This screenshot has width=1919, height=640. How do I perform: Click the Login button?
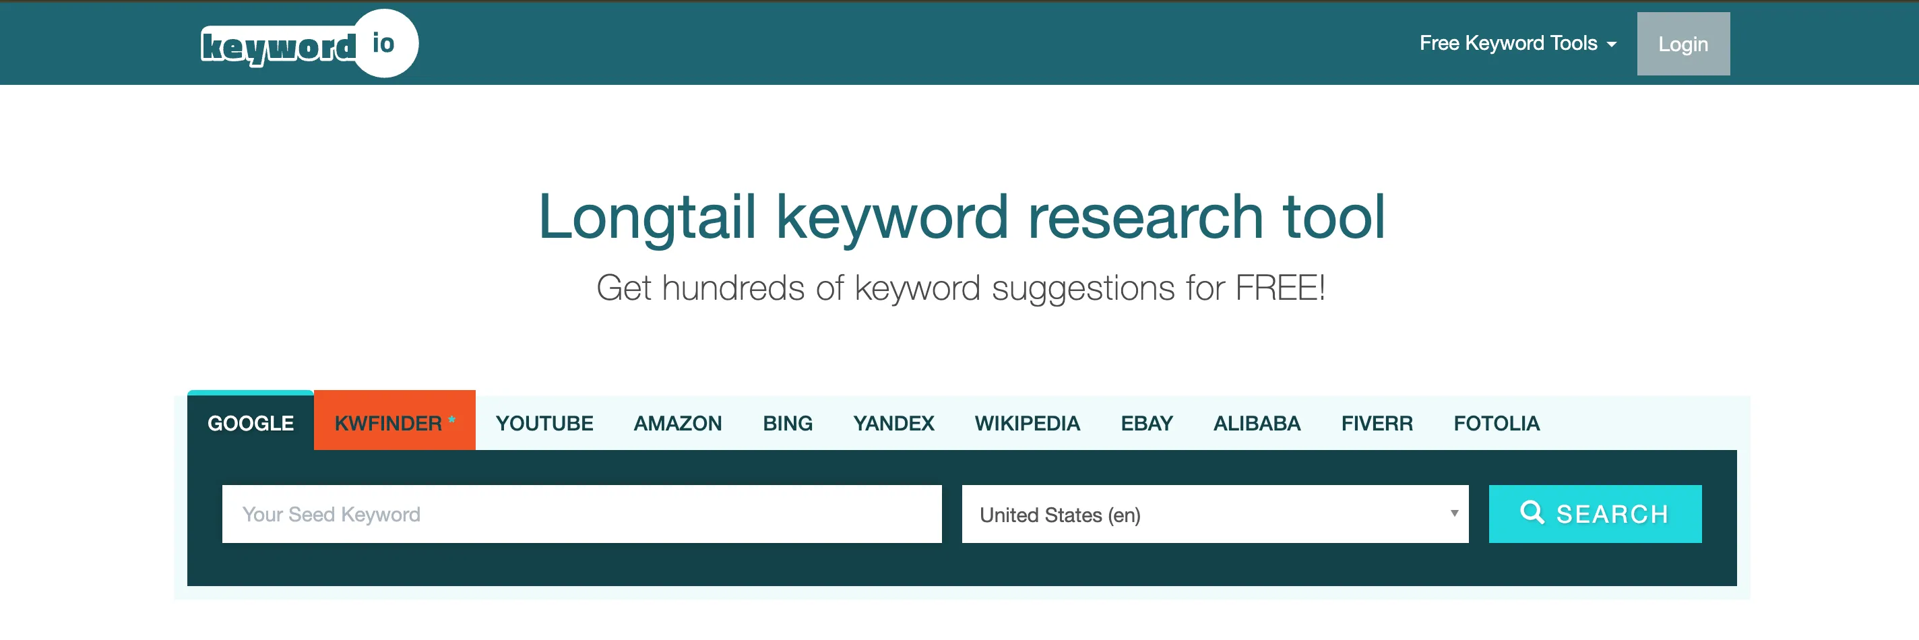click(x=1684, y=43)
